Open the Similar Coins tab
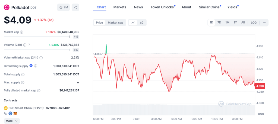 click(x=209, y=7)
